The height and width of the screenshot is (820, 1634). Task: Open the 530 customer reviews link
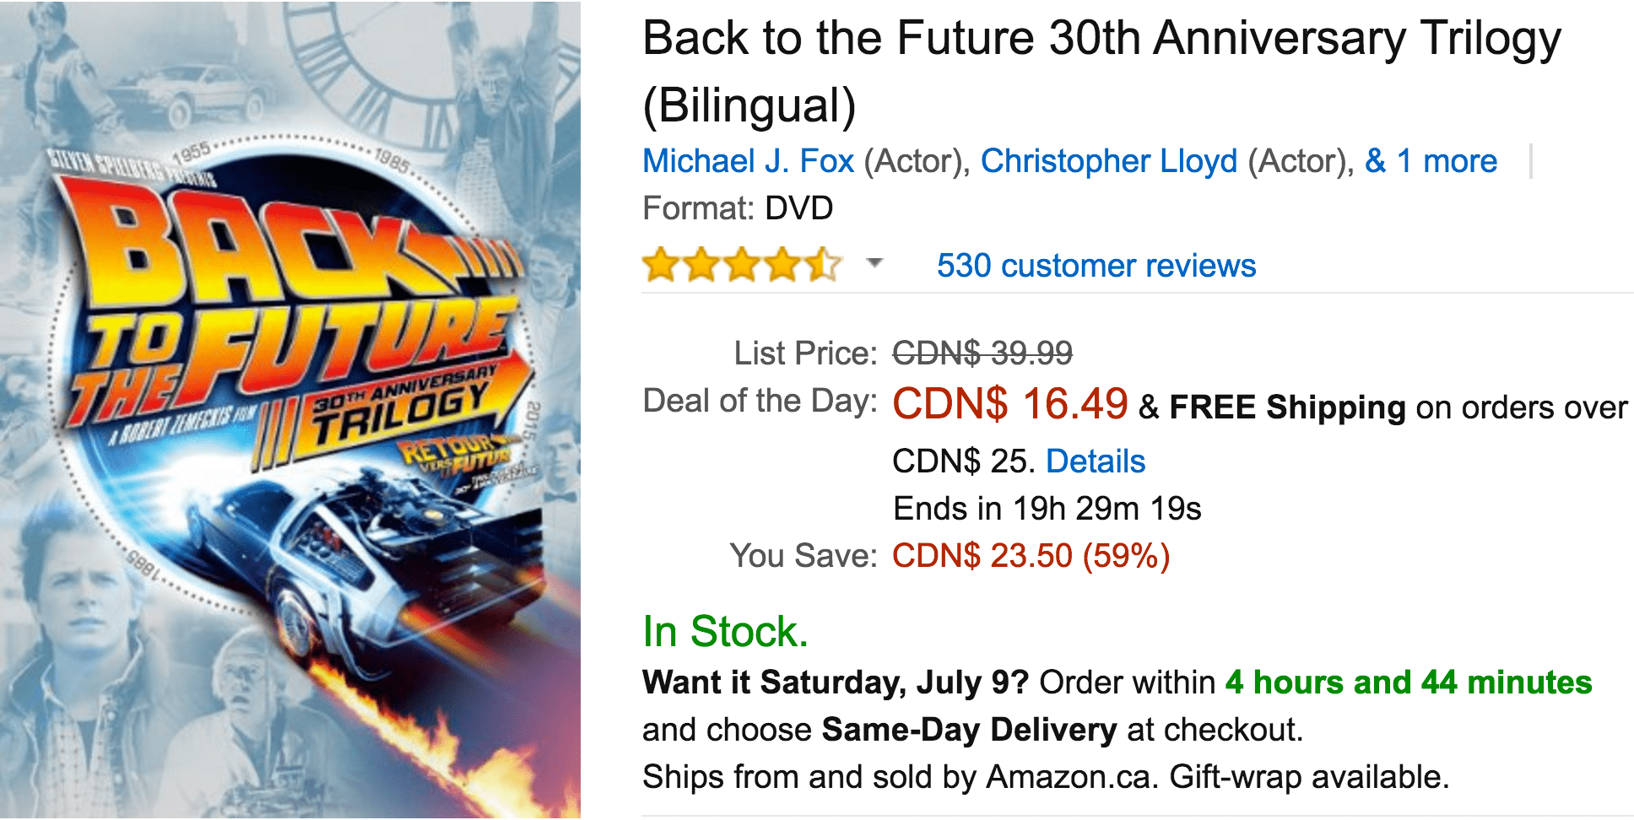[x=1096, y=266]
